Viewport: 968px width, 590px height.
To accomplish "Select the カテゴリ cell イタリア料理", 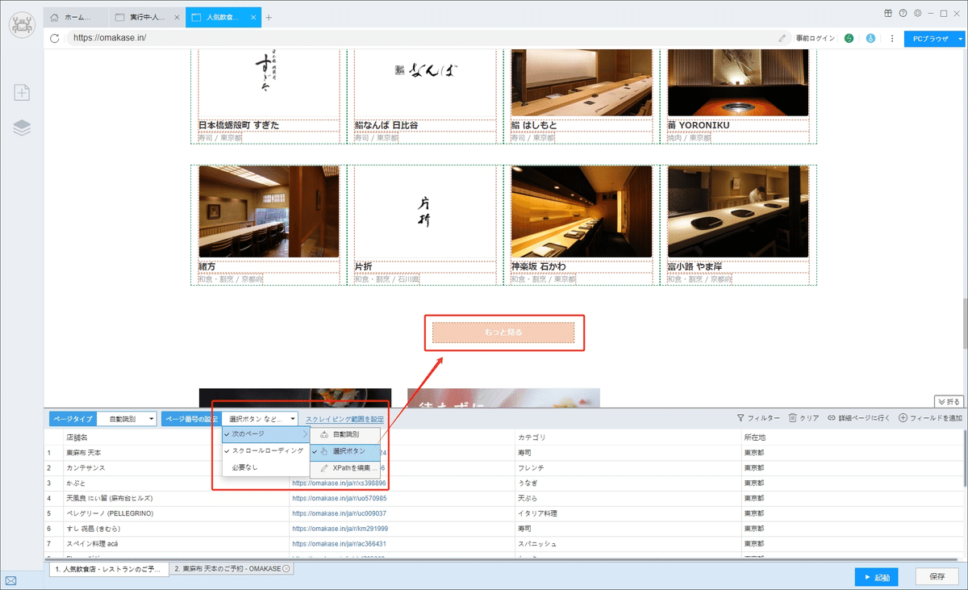I will click(x=628, y=513).
